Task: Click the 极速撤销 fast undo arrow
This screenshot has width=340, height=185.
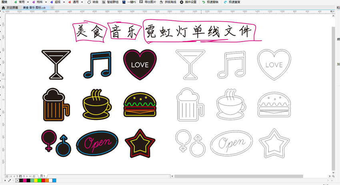Action: tap(203, 2)
